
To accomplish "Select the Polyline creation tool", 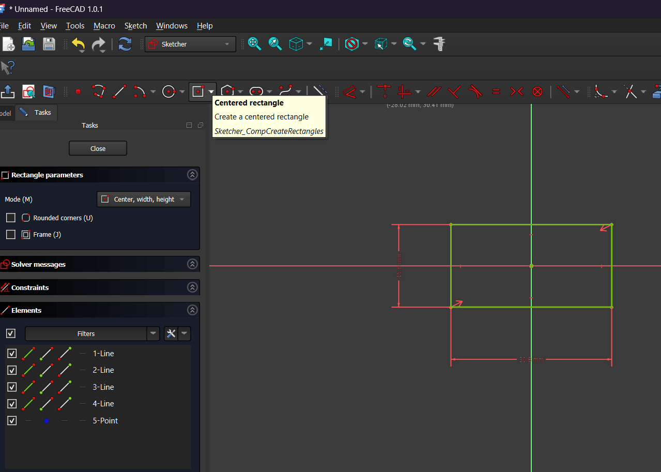I will click(99, 92).
